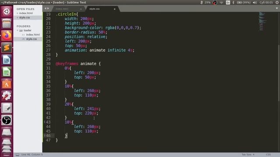Click OPEN FILES heading in sidebar
The width and height of the screenshot is (280, 157).
pyautogui.click(x=25, y=9)
